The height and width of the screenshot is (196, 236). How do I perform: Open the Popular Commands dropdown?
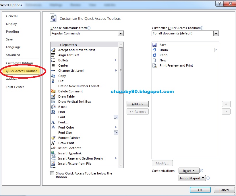coord(121,33)
